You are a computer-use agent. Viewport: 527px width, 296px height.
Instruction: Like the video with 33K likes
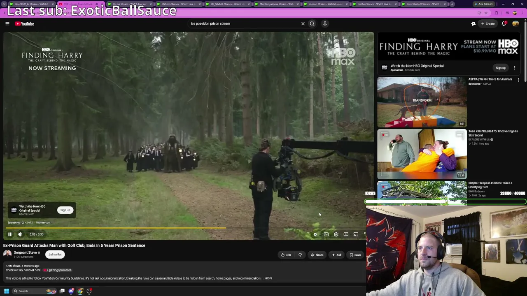coord(286,255)
